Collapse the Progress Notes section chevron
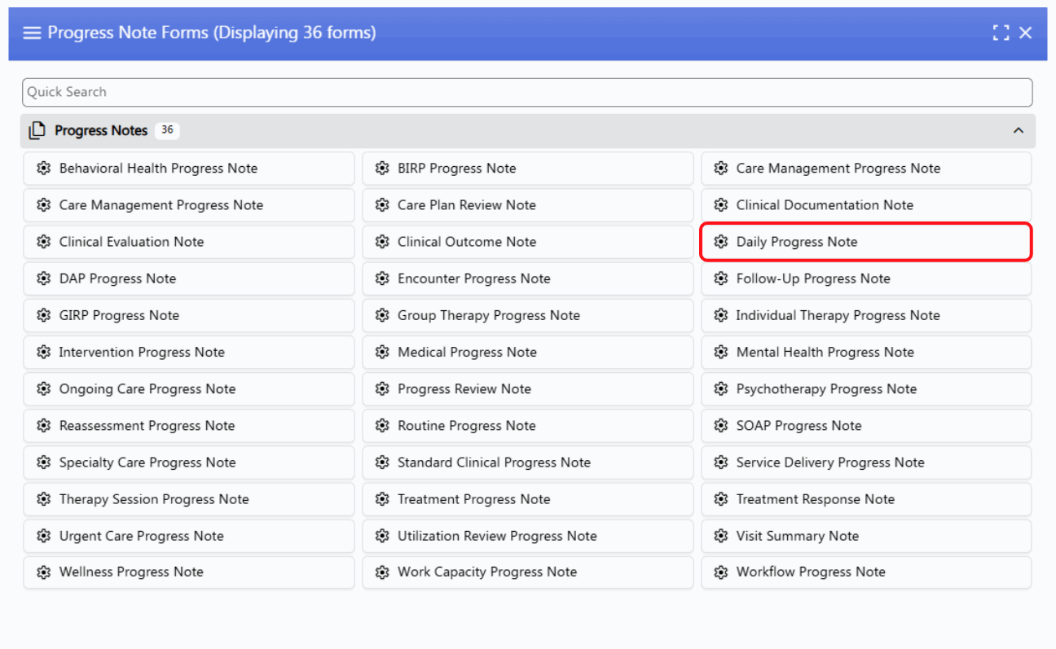Image resolution: width=1056 pixels, height=649 pixels. pyautogui.click(x=1019, y=130)
